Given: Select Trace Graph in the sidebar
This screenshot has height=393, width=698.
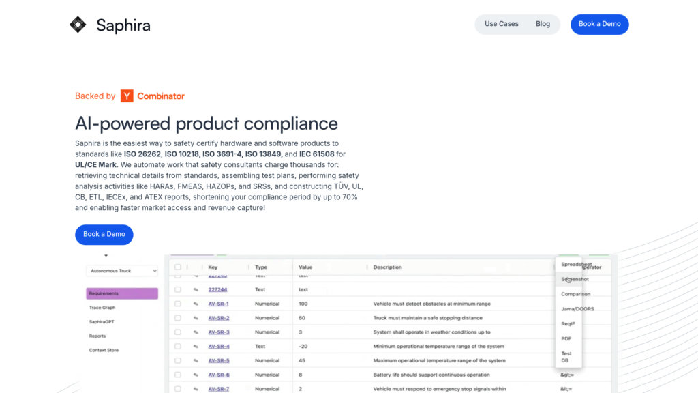Looking at the screenshot, I should (x=102, y=308).
